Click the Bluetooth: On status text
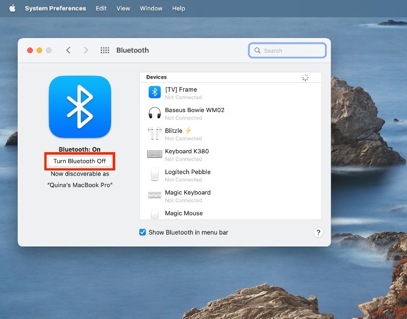Viewport: 407px width, 319px height. pos(80,150)
